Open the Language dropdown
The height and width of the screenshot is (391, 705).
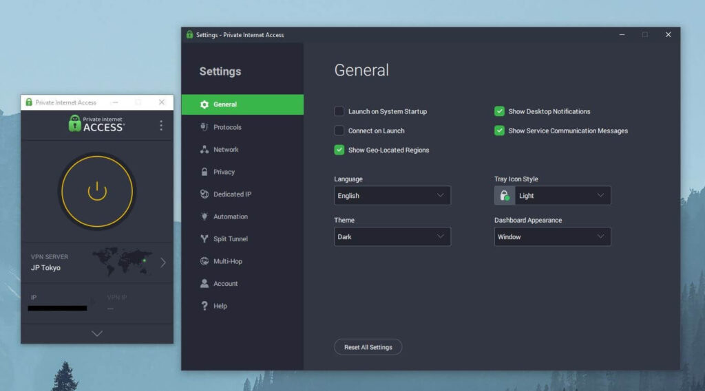(x=392, y=196)
